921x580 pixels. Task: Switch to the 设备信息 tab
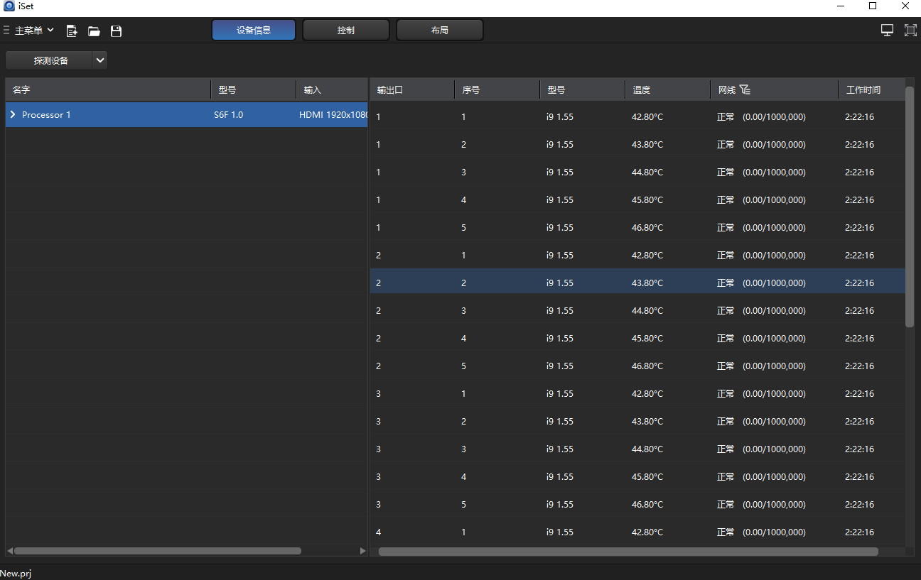[254, 31]
